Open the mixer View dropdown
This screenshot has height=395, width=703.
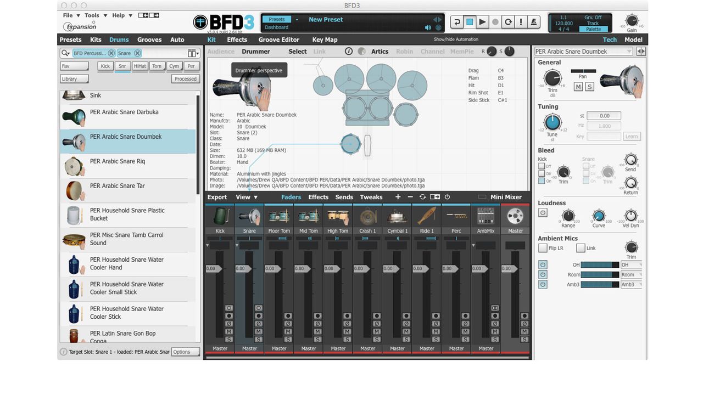click(247, 197)
